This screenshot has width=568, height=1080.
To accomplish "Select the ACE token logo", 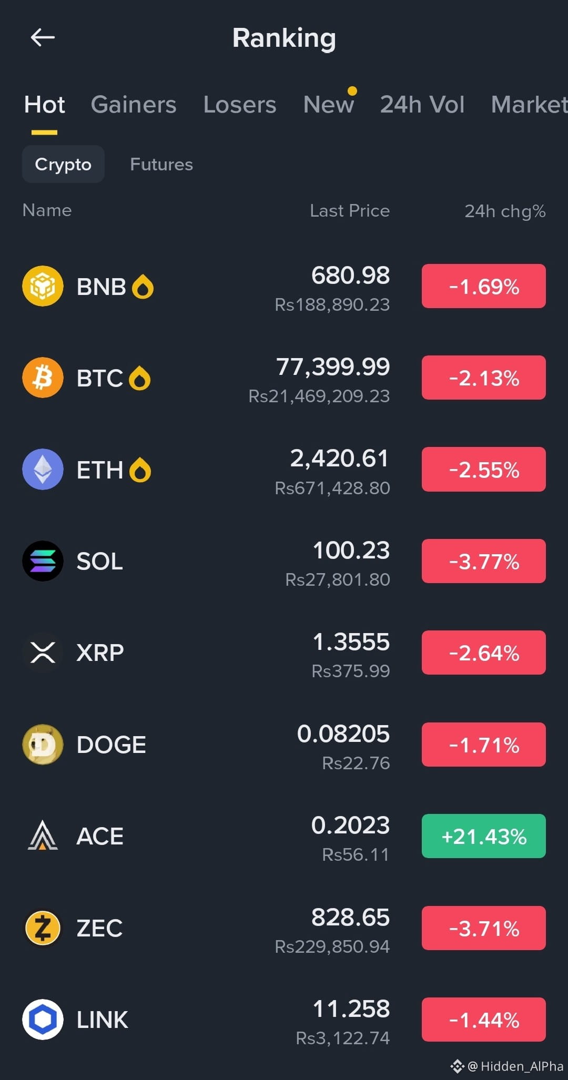I will (43, 836).
